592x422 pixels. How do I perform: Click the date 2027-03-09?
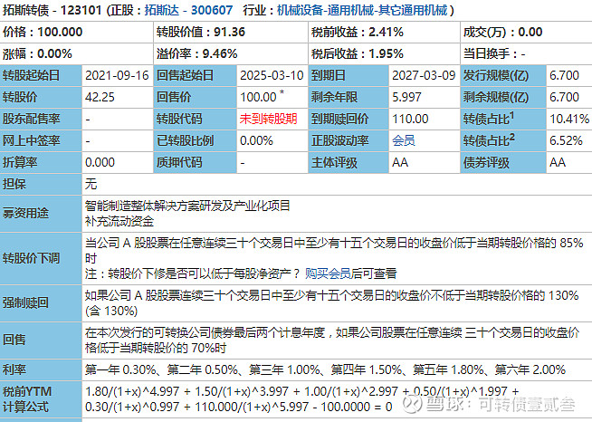click(424, 75)
